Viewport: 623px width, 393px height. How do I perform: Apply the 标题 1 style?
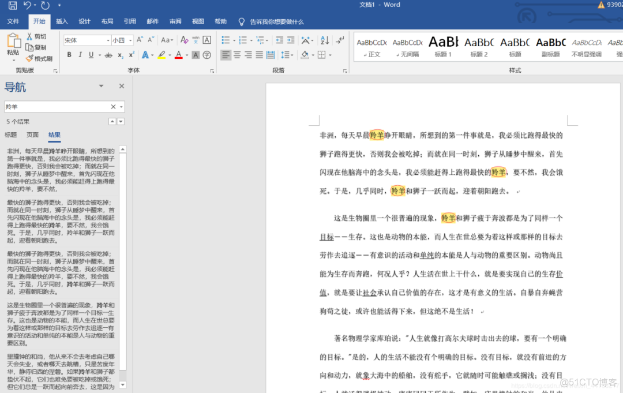tap(443, 47)
